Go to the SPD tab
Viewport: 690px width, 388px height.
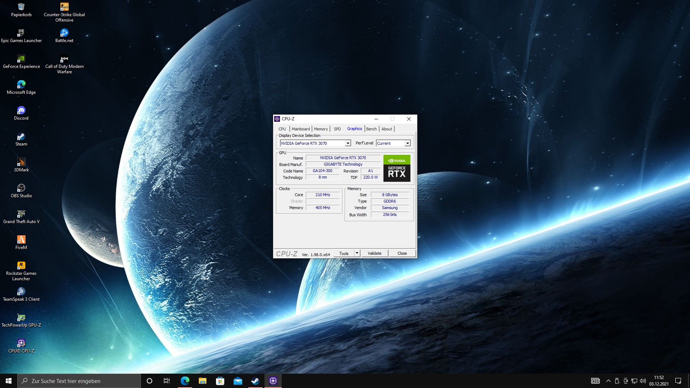[337, 129]
